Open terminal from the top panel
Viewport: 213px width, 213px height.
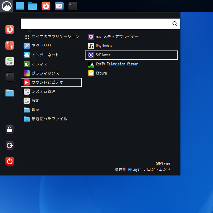pos(73,6)
